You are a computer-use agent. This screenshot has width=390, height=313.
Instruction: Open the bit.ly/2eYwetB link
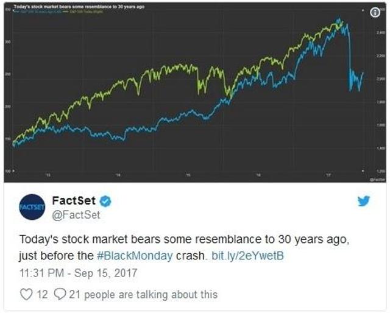pyautogui.click(x=247, y=256)
